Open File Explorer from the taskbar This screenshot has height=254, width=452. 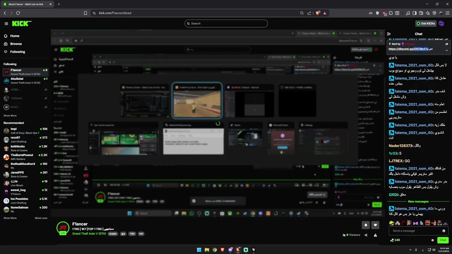(x=207, y=250)
